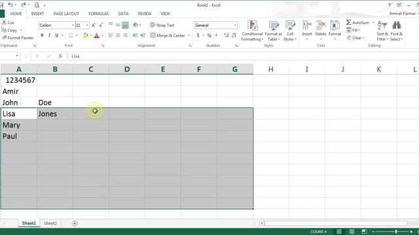This screenshot has width=419, height=235.
Task: Click the Copy icon
Action: click(4, 30)
